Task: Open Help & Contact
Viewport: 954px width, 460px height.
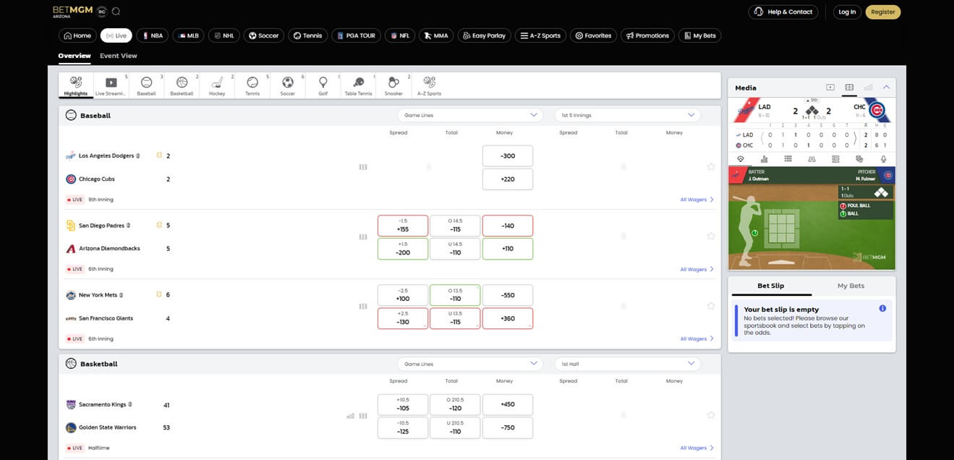Action: (783, 12)
